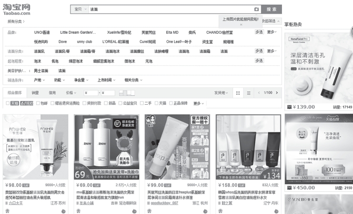Open store link goodluckboy_007
This screenshot has width=353, height=214.
point(164,203)
